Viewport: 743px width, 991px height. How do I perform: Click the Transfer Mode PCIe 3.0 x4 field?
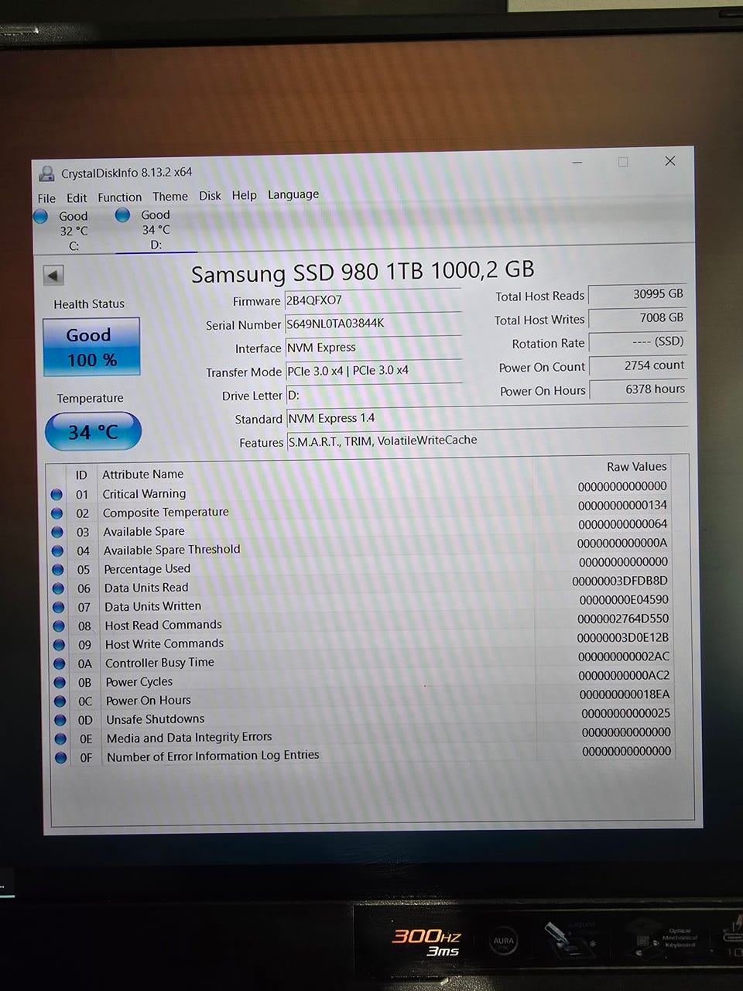point(374,371)
